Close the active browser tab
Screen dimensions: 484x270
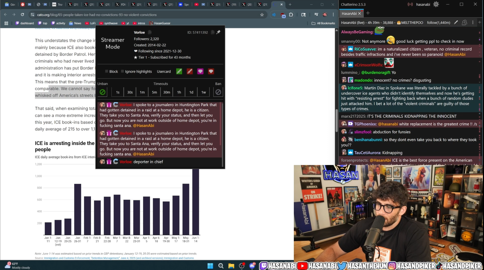tap(282, 5)
